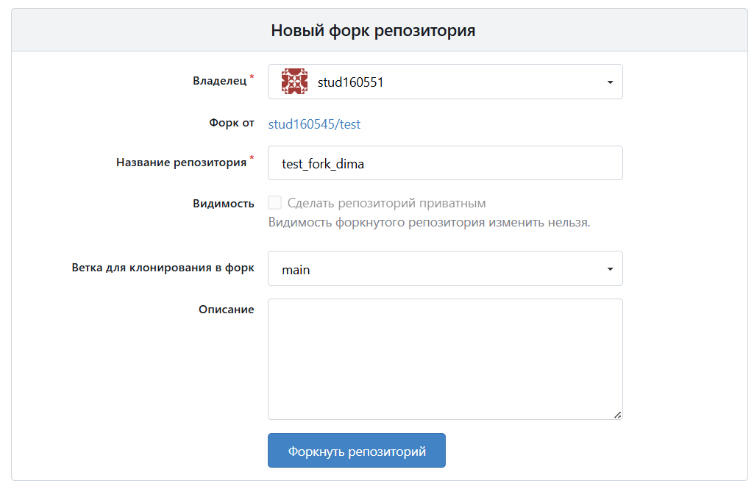Click the "Новый форк репозитория" header title

click(x=373, y=30)
